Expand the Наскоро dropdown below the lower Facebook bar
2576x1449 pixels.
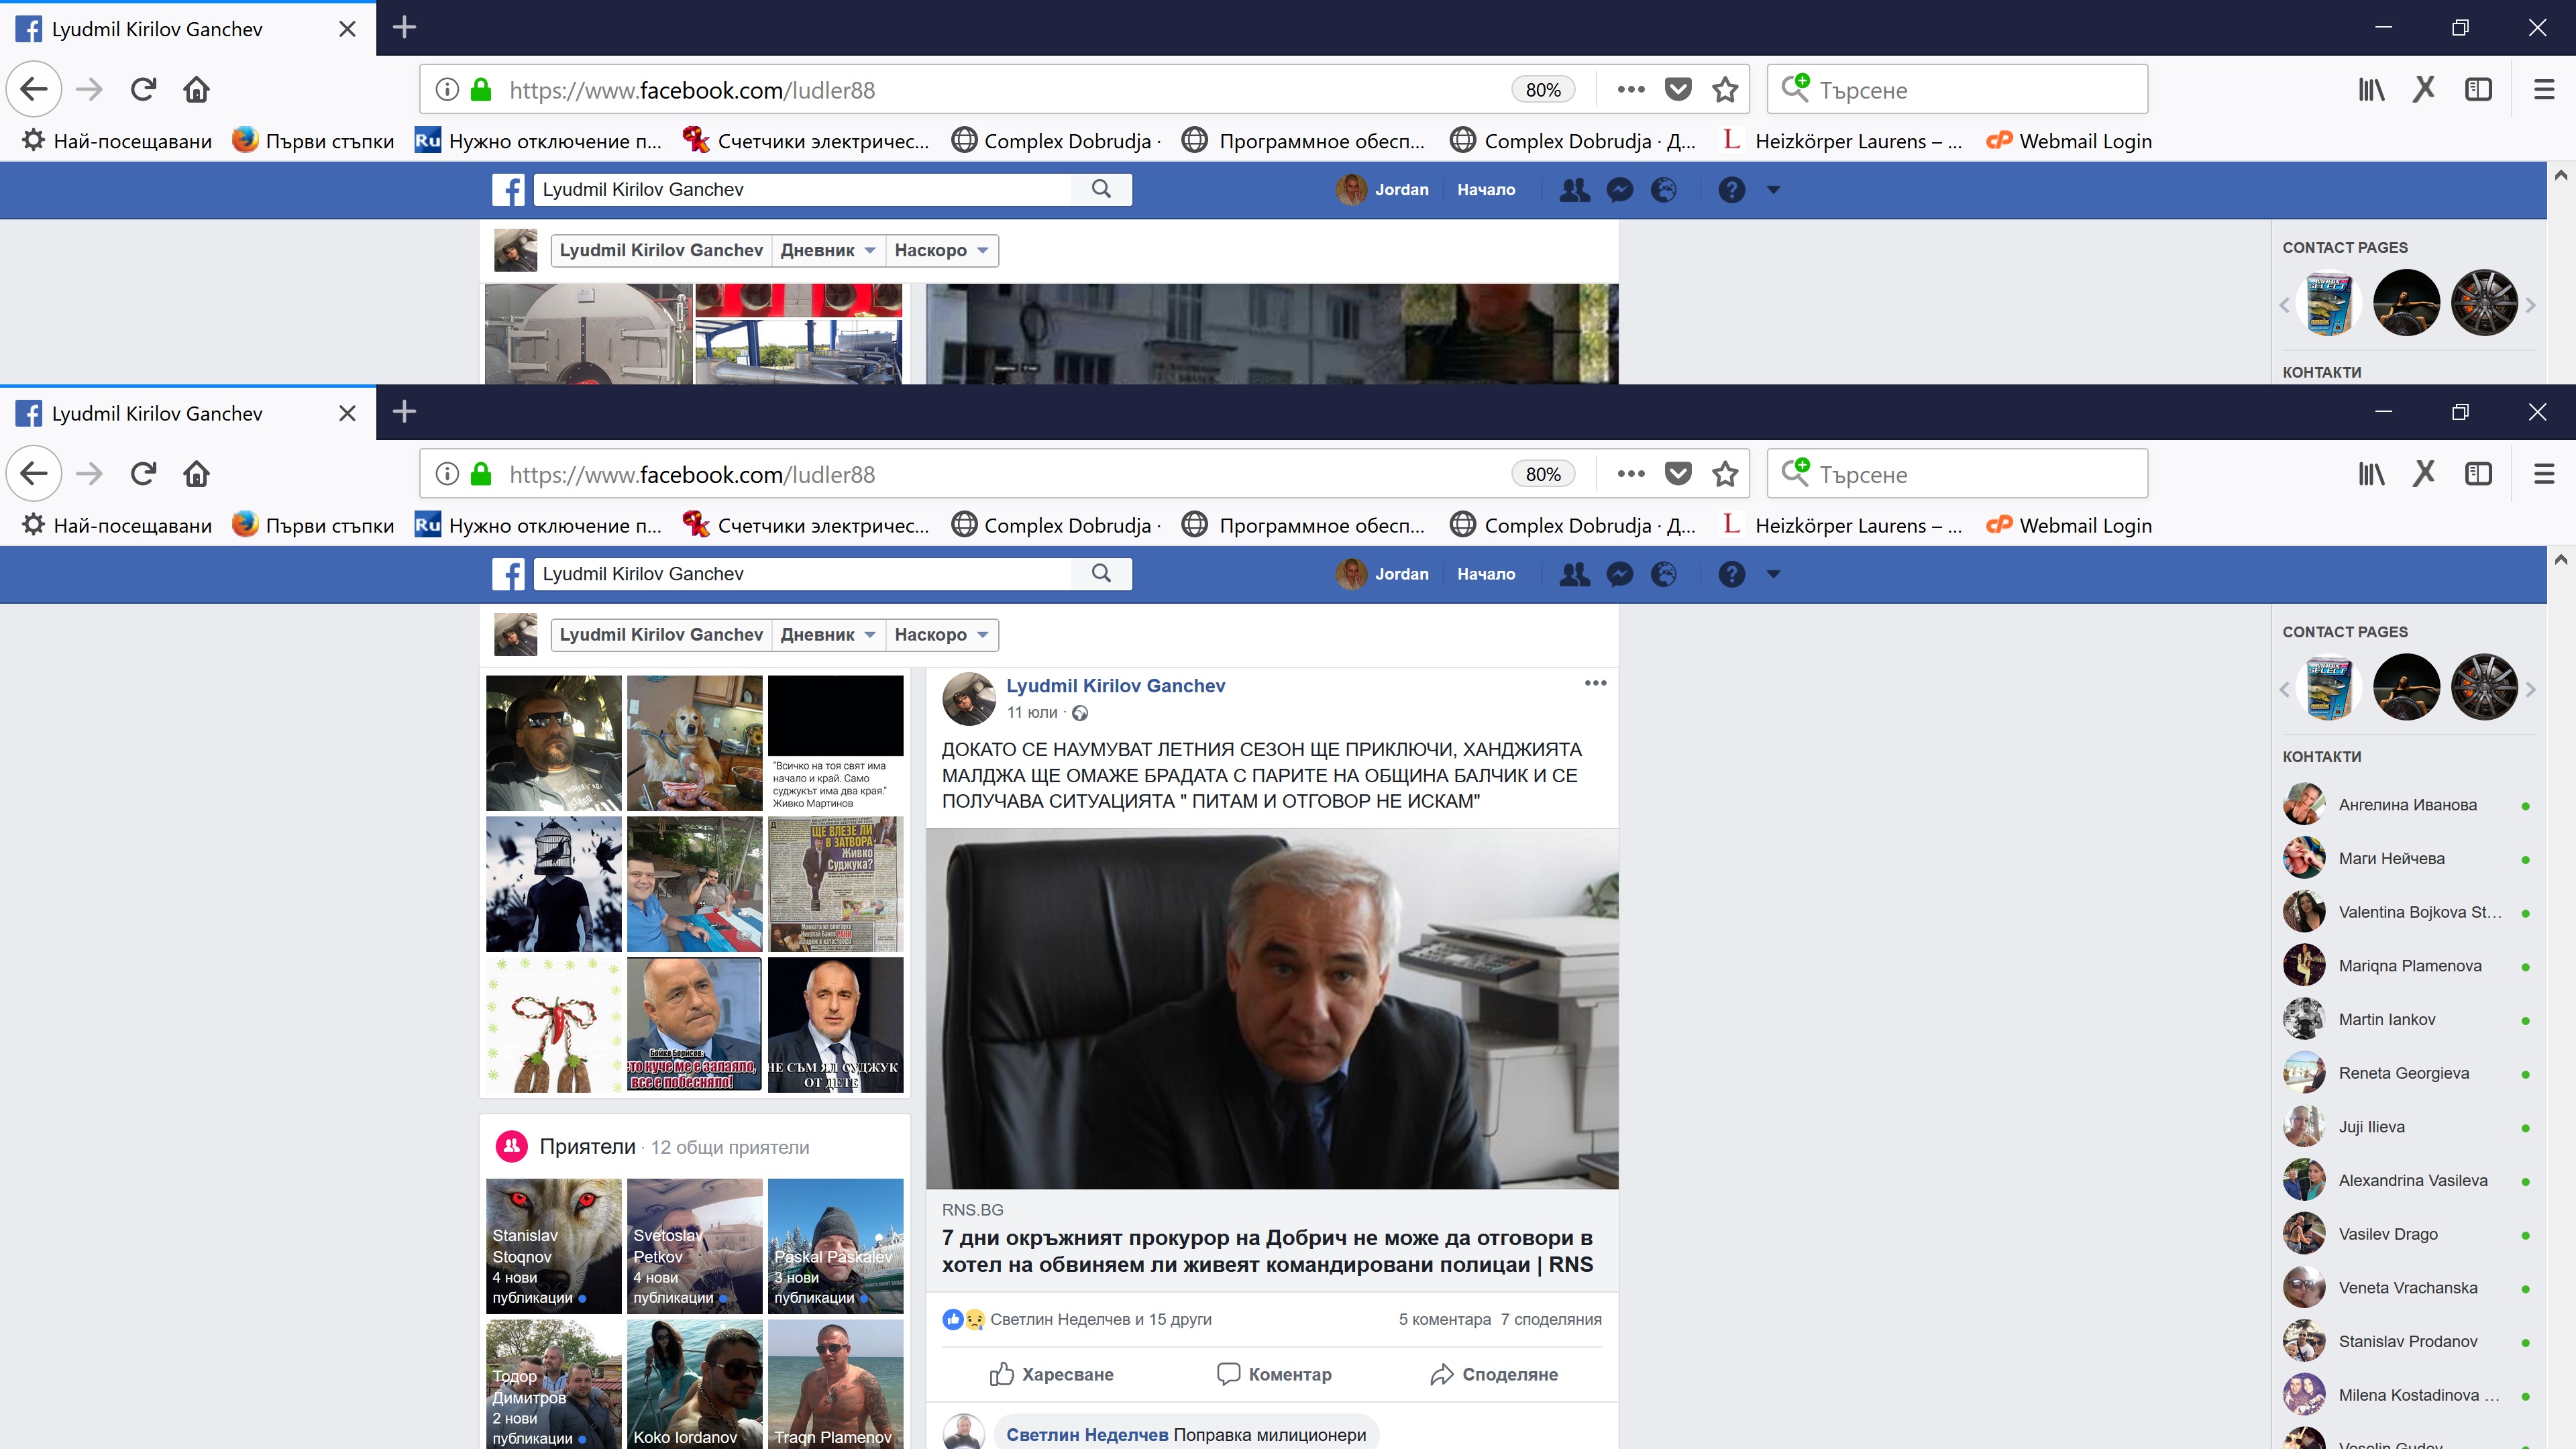[x=941, y=635]
